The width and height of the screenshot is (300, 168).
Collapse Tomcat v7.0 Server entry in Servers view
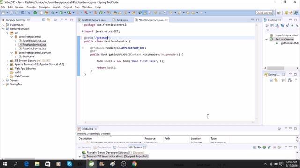(x=80, y=157)
